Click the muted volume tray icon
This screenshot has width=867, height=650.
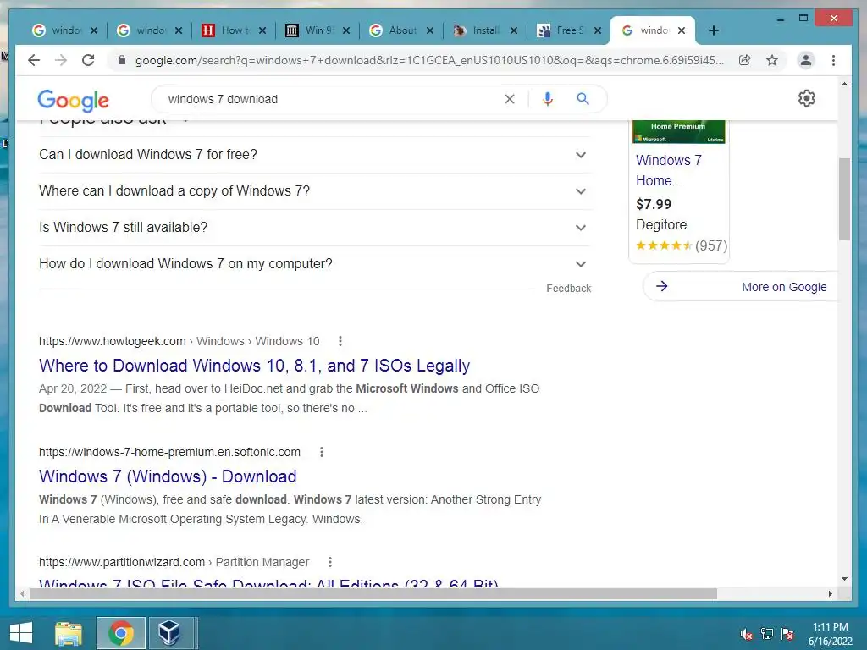[x=747, y=634]
